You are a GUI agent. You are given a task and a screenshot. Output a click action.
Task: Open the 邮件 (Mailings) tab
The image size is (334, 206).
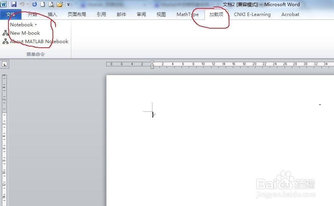point(121,14)
